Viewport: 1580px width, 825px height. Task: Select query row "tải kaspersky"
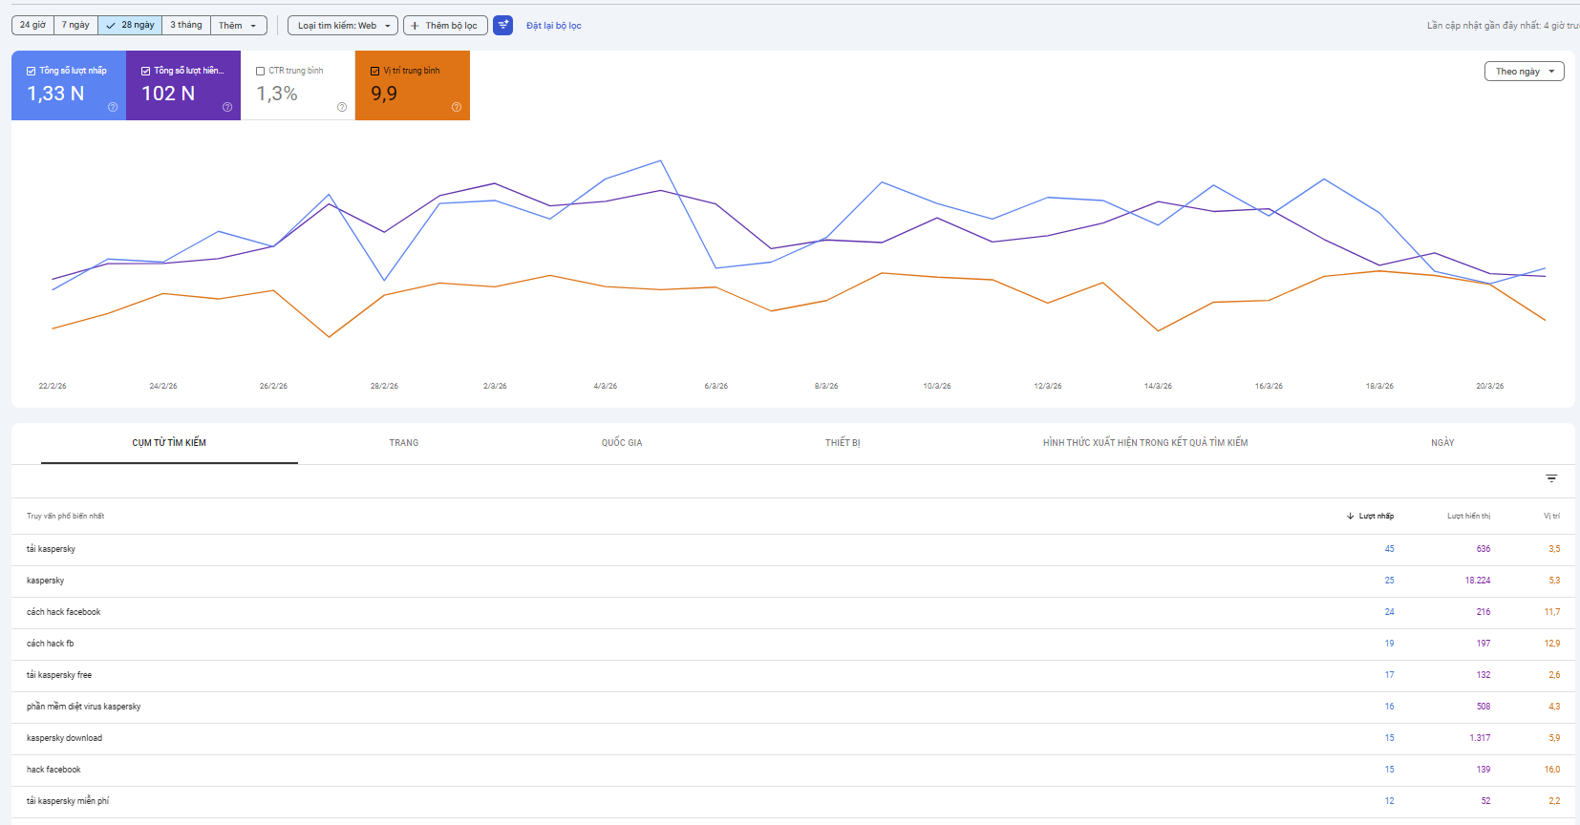point(793,549)
